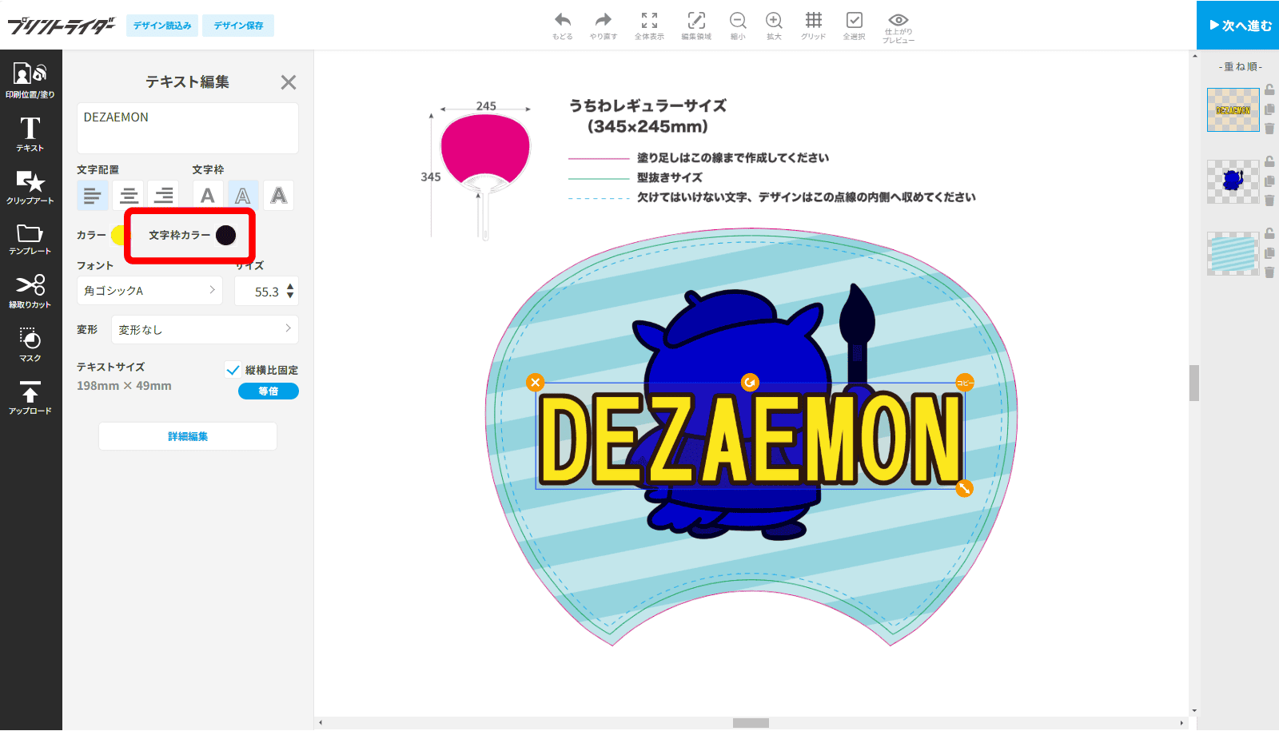Toggle the grid display
The width and height of the screenshot is (1279, 731).
(814, 26)
